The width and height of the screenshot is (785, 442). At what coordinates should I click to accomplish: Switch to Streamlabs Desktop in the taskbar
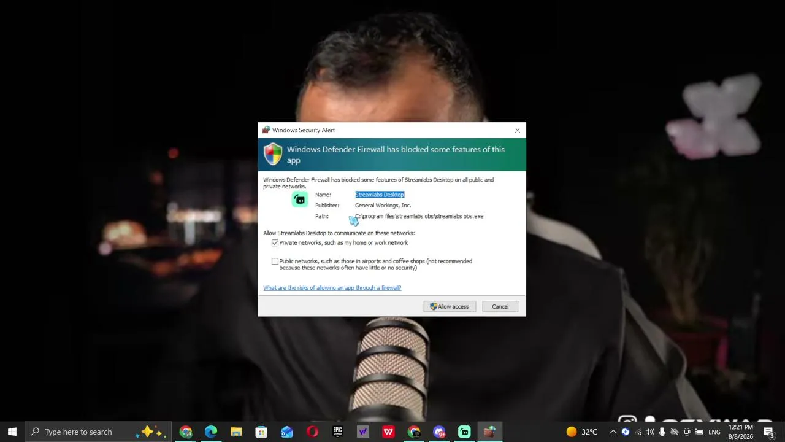click(464, 432)
